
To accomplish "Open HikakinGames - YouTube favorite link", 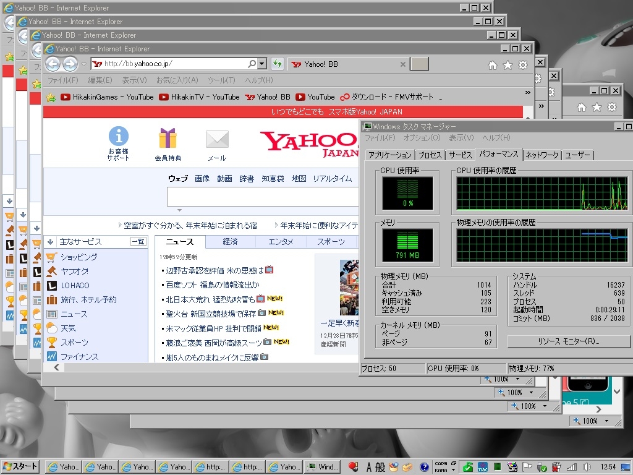I will pyautogui.click(x=107, y=97).
